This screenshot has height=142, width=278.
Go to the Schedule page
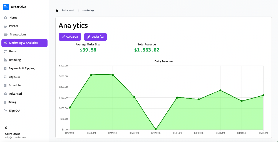point(24,85)
